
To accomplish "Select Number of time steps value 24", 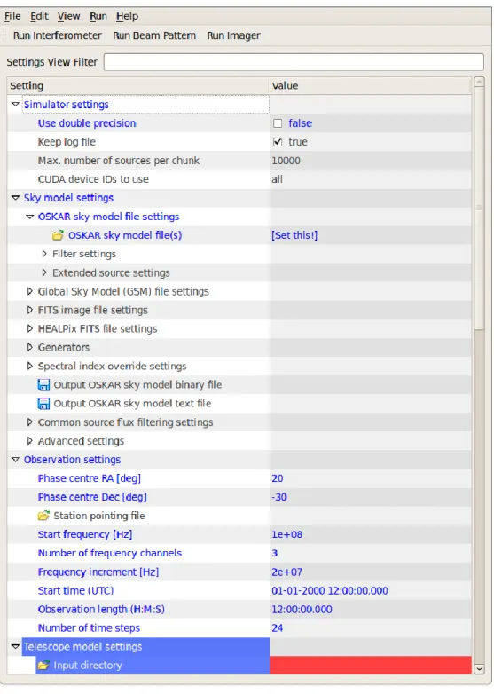I will (278, 628).
